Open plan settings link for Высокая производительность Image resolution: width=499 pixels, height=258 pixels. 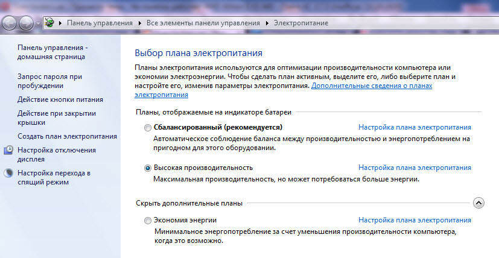tap(415, 168)
